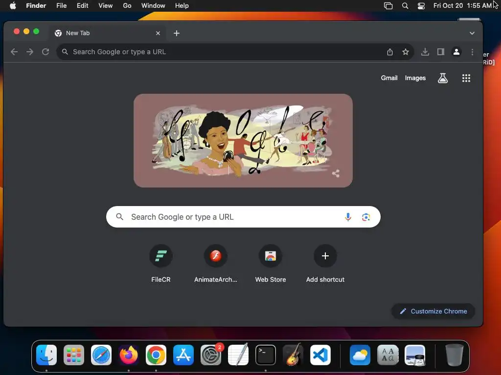Open the Window menu
501x375 pixels.
point(153,6)
